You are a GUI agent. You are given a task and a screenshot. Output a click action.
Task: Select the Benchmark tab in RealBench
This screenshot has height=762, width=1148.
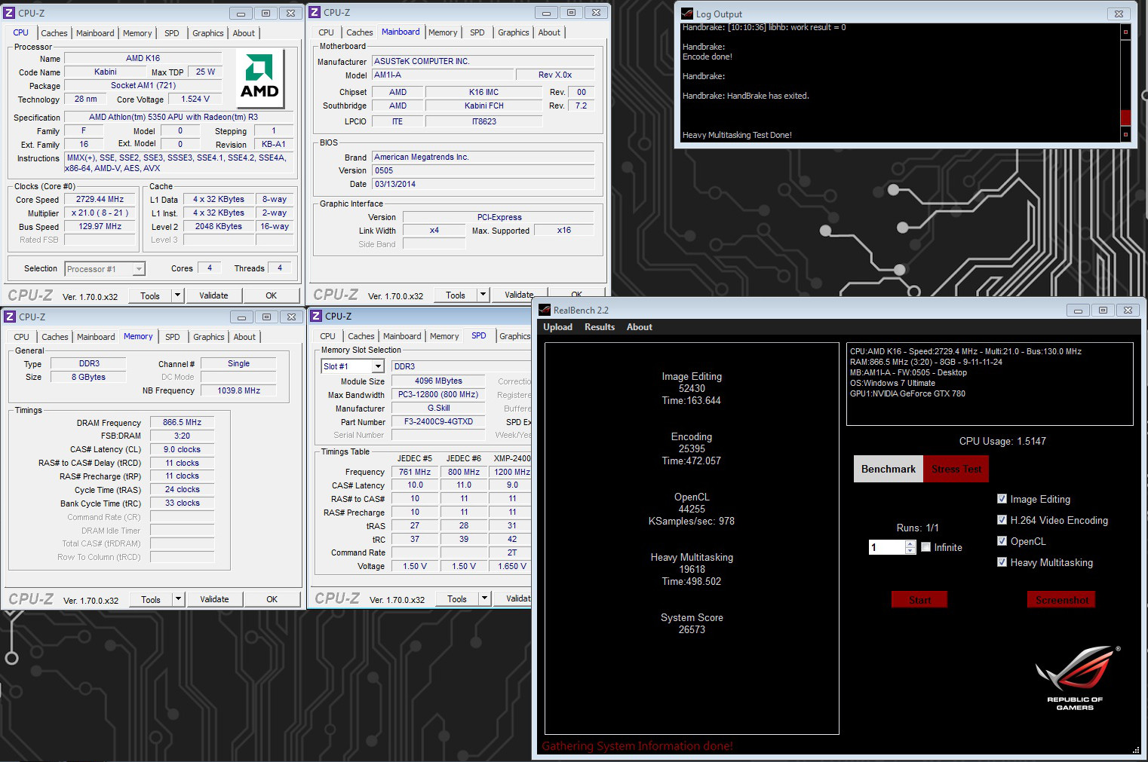pos(889,469)
